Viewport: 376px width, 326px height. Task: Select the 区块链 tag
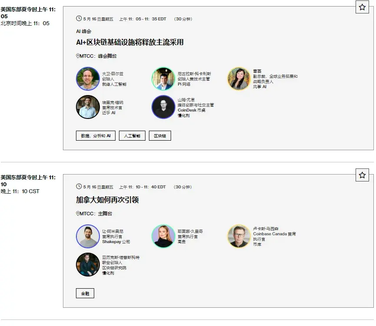click(x=160, y=136)
